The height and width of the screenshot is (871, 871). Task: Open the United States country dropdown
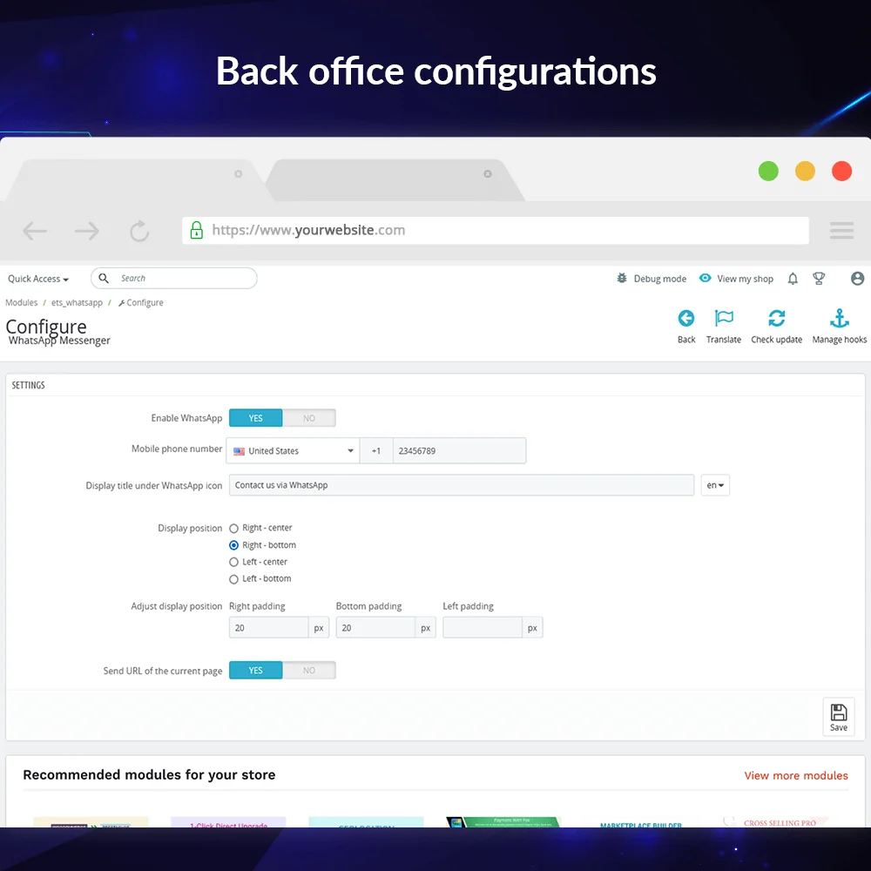click(293, 451)
